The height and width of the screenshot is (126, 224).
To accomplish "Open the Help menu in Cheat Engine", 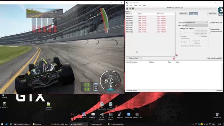I will pyautogui.click(x=144, y=6).
